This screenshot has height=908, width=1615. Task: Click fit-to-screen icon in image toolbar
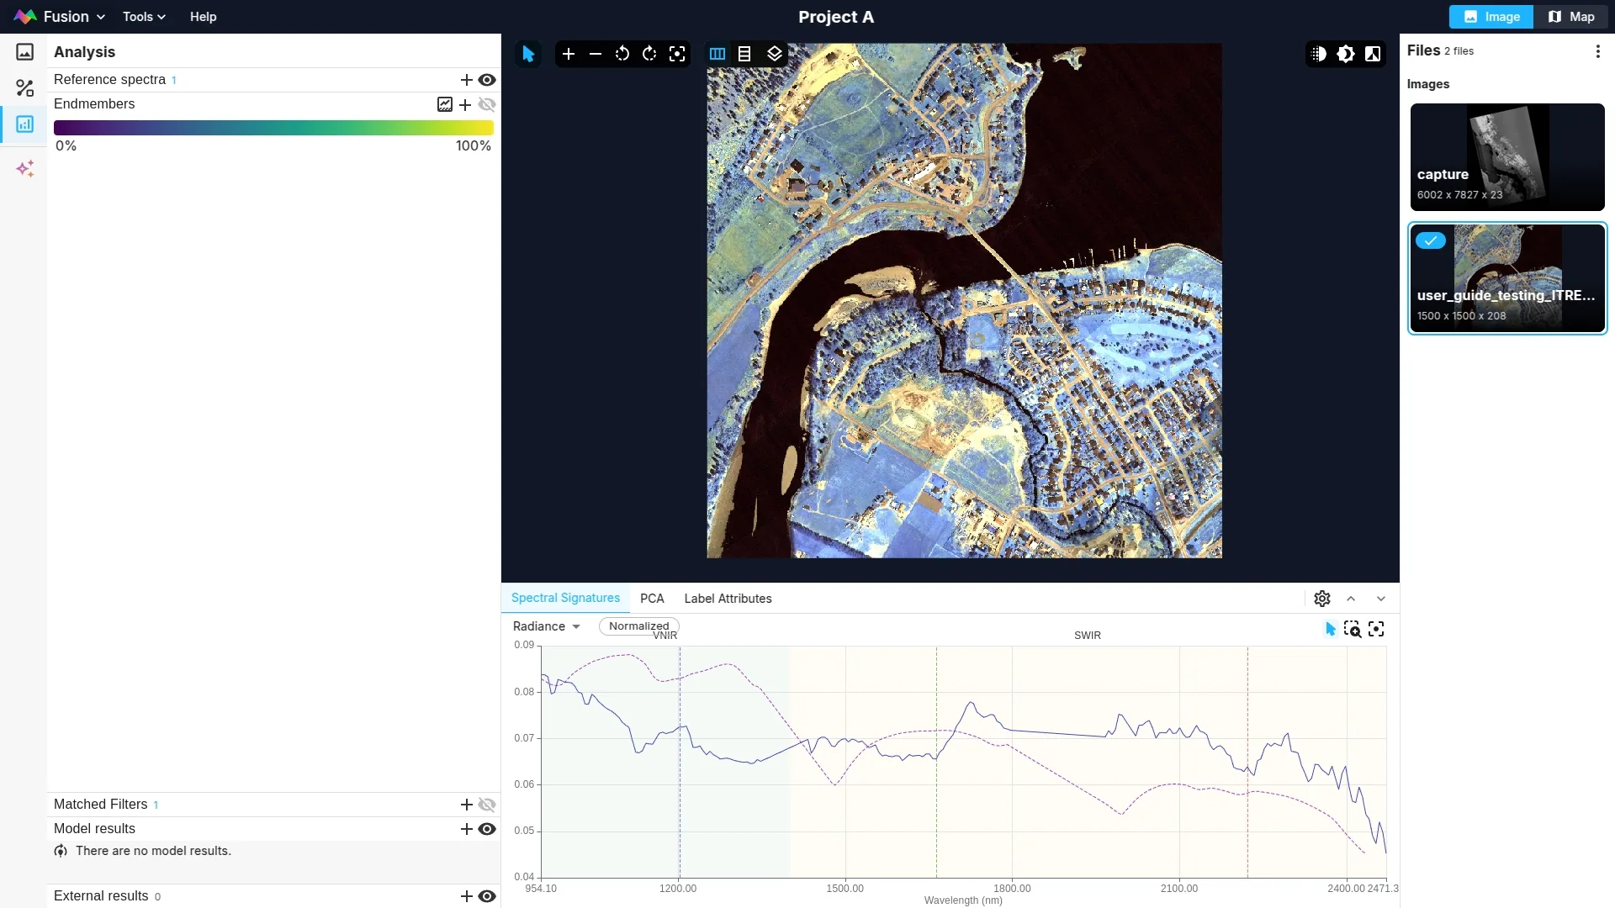click(677, 54)
